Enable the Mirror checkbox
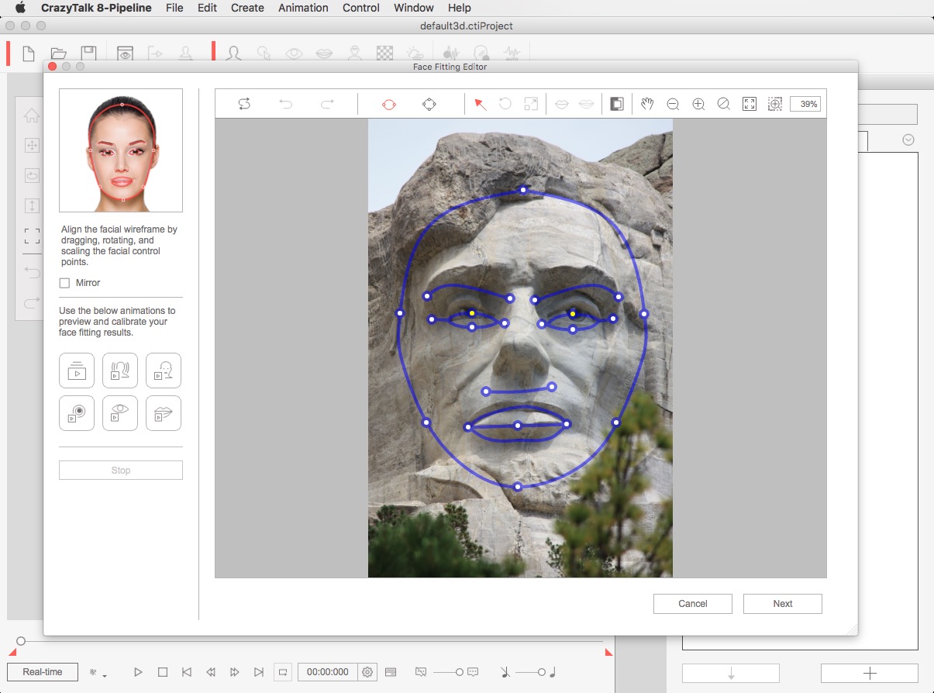 [x=65, y=283]
